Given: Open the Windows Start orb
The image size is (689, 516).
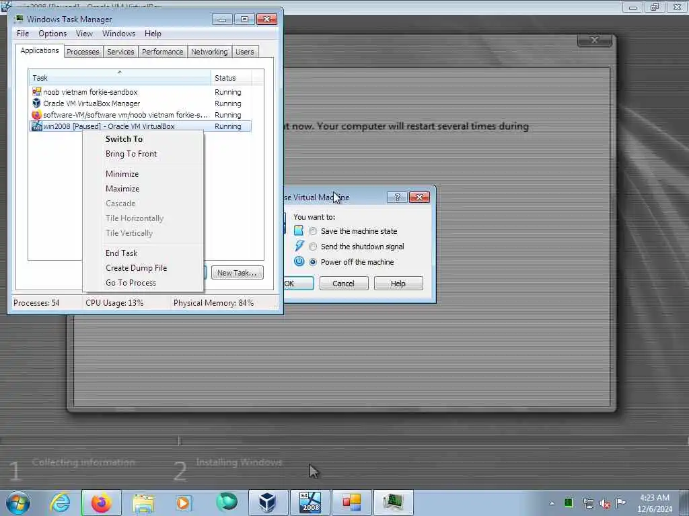Looking at the screenshot, I should [18, 503].
